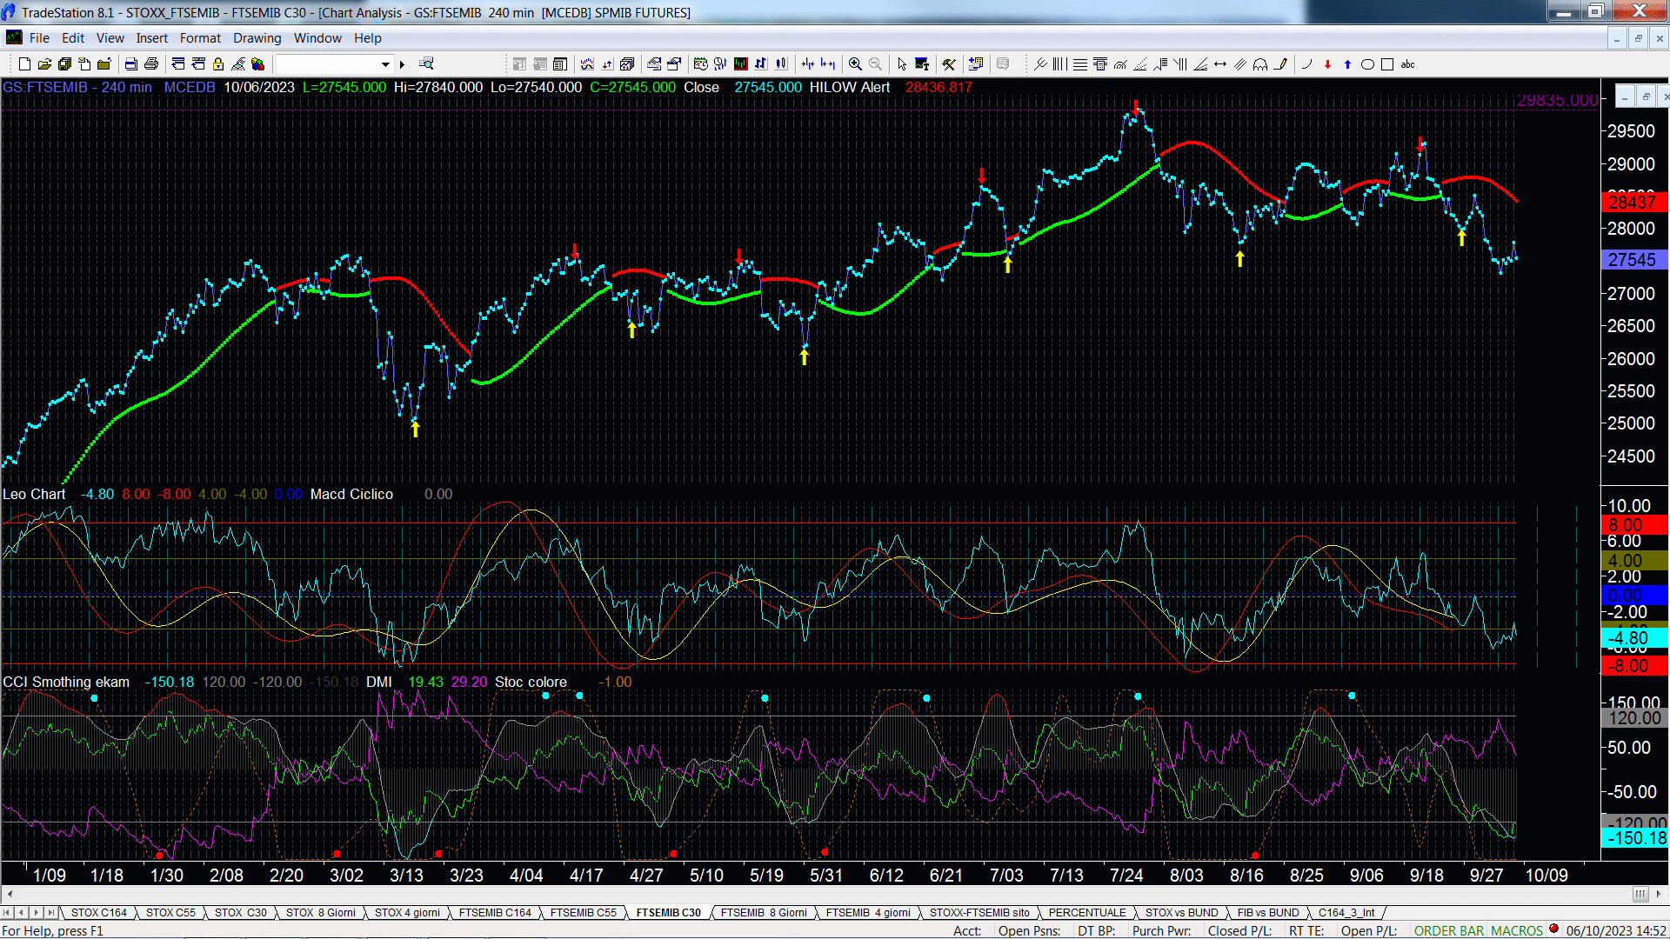Open the View menu

click(x=110, y=38)
